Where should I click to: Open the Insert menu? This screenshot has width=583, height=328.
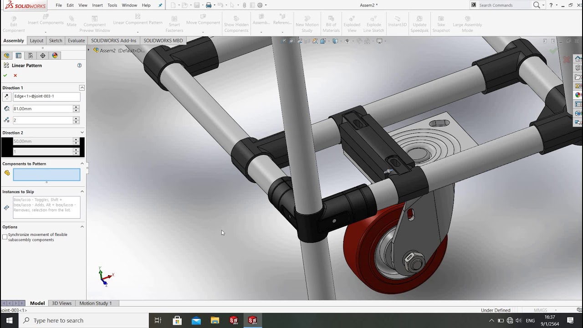point(97,5)
